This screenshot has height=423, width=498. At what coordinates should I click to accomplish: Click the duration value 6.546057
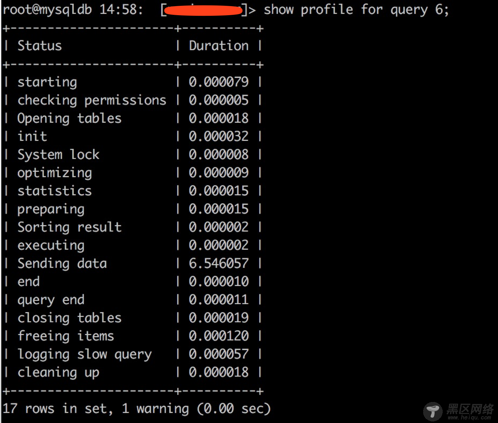point(219,263)
